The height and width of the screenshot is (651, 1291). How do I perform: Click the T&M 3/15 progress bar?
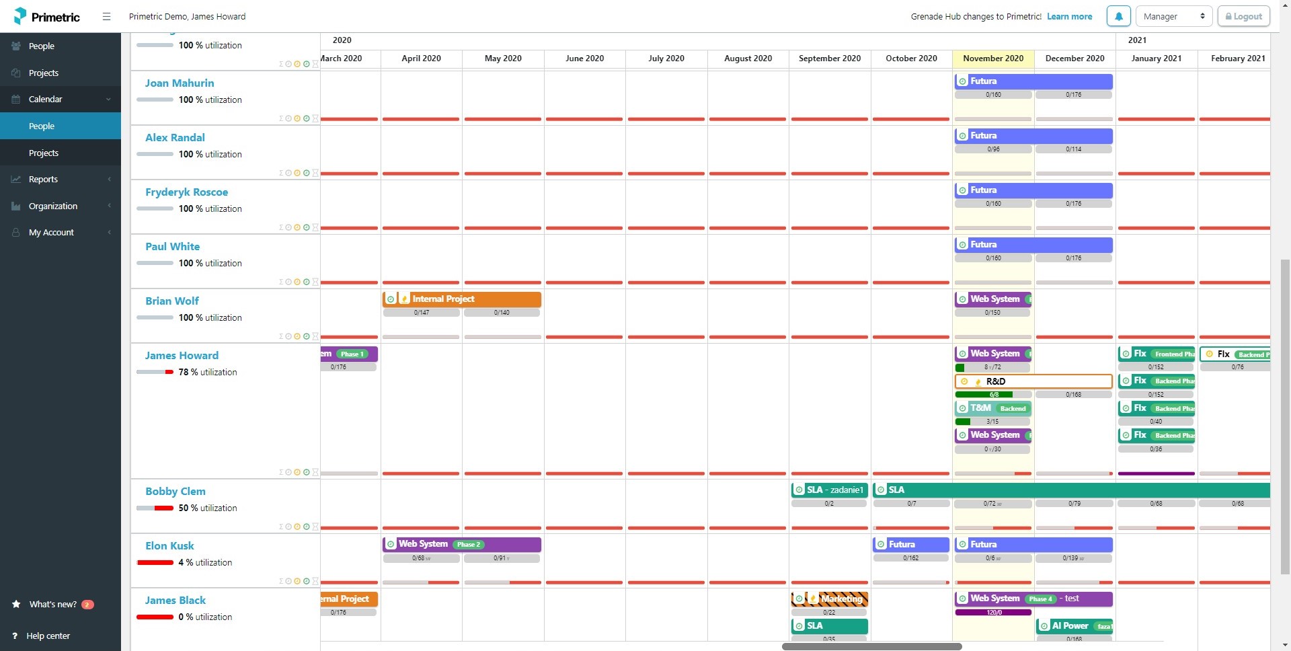pos(992,422)
